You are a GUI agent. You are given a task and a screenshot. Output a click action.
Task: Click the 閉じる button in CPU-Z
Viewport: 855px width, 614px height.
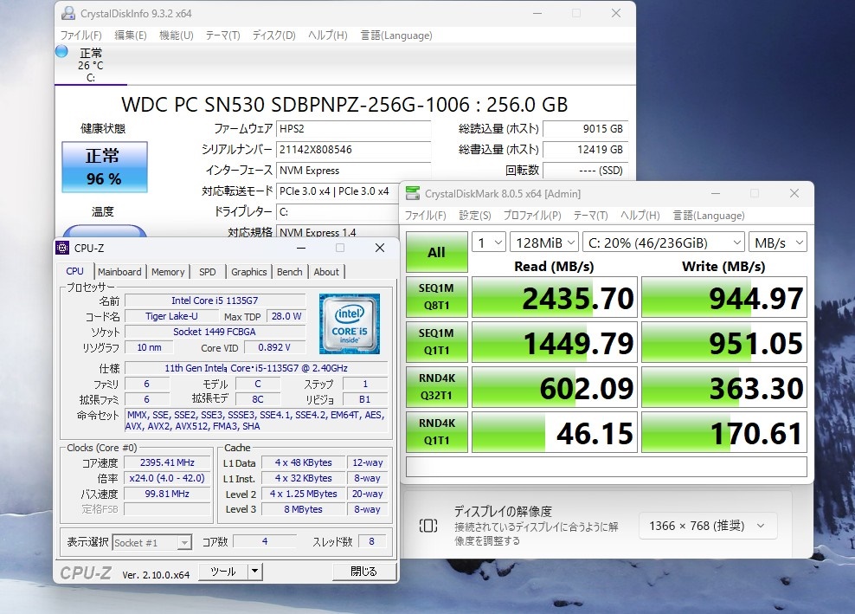coord(363,572)
